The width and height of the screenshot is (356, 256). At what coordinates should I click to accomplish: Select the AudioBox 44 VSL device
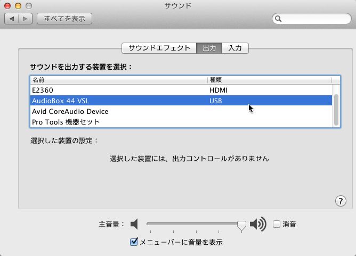point(181,101)
